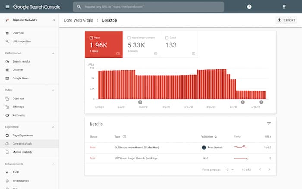Click the Coverage pages icon

click(7, 98)
